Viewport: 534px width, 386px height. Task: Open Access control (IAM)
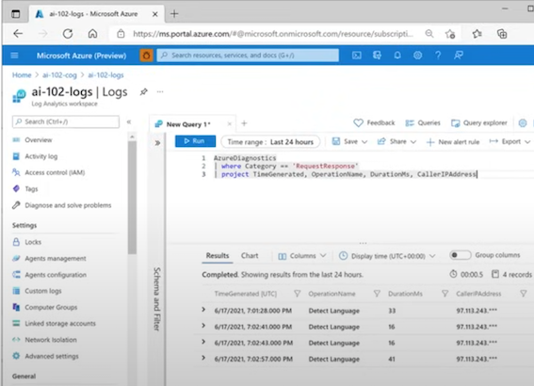(55, 172)
